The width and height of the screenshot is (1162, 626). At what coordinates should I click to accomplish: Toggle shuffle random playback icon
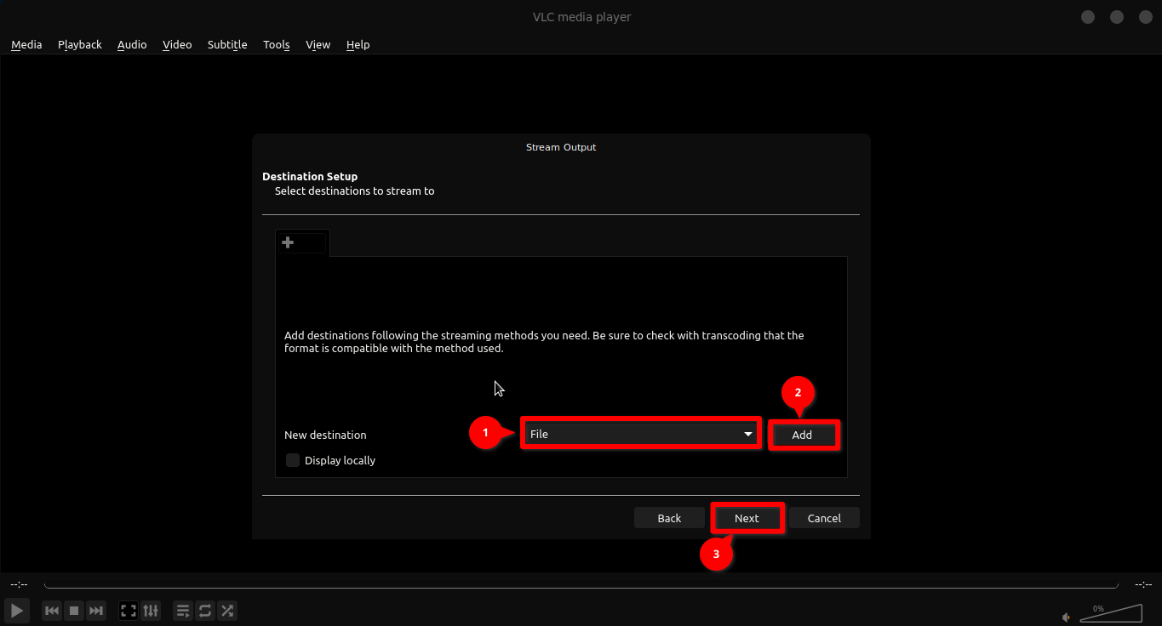[227, 611]
